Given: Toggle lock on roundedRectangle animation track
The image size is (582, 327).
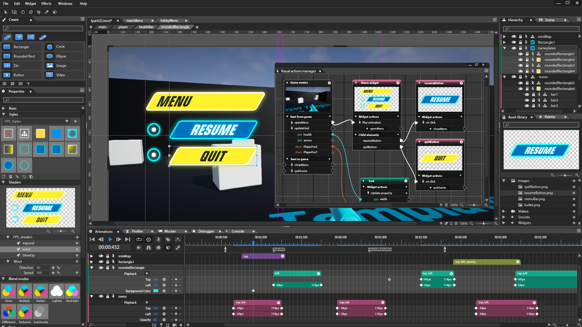Looking at the screenshot, I should click(107, 268).
